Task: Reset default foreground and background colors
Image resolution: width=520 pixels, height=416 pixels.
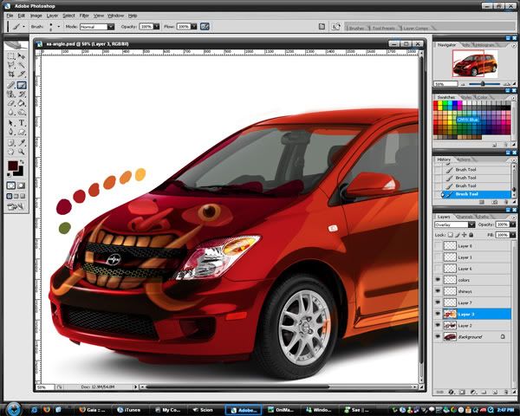Action: point(10,174)
